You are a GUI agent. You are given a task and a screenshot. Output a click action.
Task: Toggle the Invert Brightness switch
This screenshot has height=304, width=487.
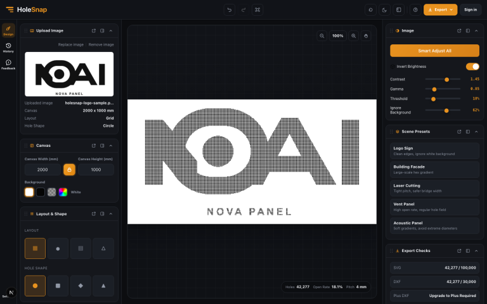click(472, 66)
